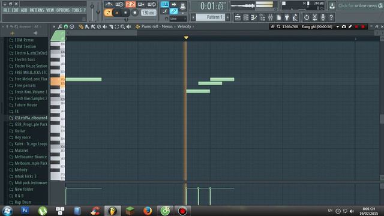This screenshot has width=384, height=216.
Task: Open recorder options dropdown arrow
Action: point(337,26)
